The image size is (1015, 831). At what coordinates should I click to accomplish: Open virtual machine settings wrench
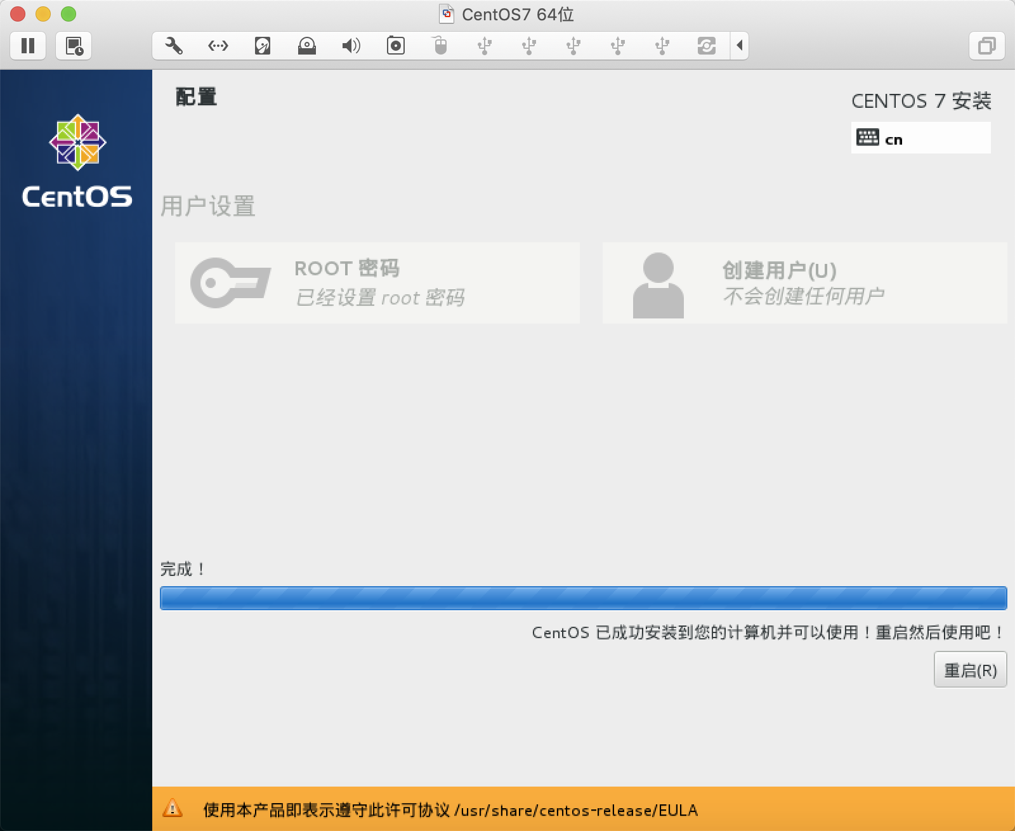(174, 46)
